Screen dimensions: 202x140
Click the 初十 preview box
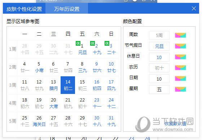(x=159, y=68)
